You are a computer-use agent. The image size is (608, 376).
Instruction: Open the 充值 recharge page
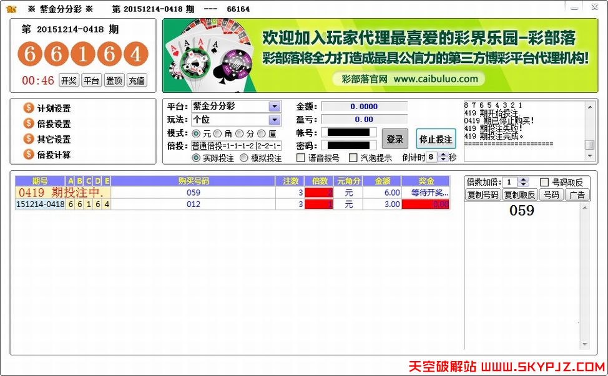137,80
